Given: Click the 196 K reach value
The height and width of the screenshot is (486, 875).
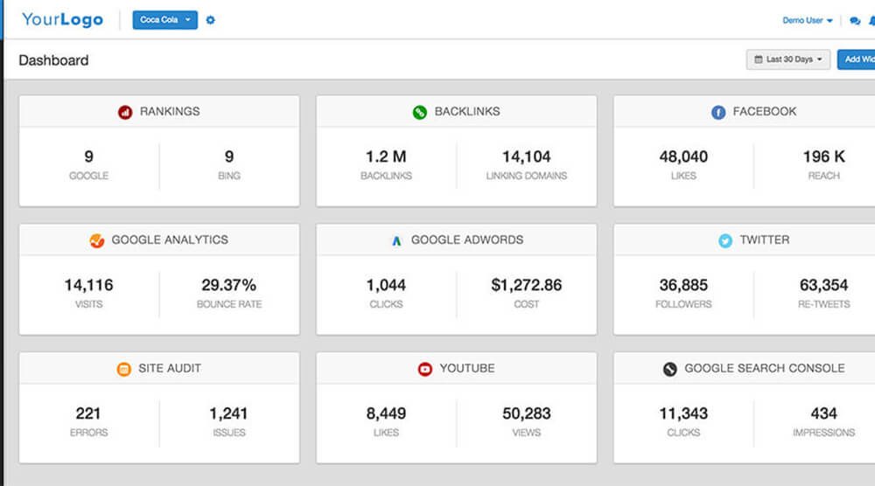Looking at the screenshot, I should pyautogui.click(x=823, y=156).
